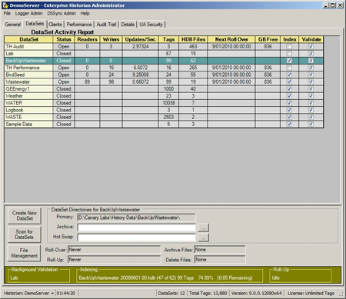Toggle Validate checkbox for Weather
346x299 pixels.
pyautogui.click(x=311, y=96)
